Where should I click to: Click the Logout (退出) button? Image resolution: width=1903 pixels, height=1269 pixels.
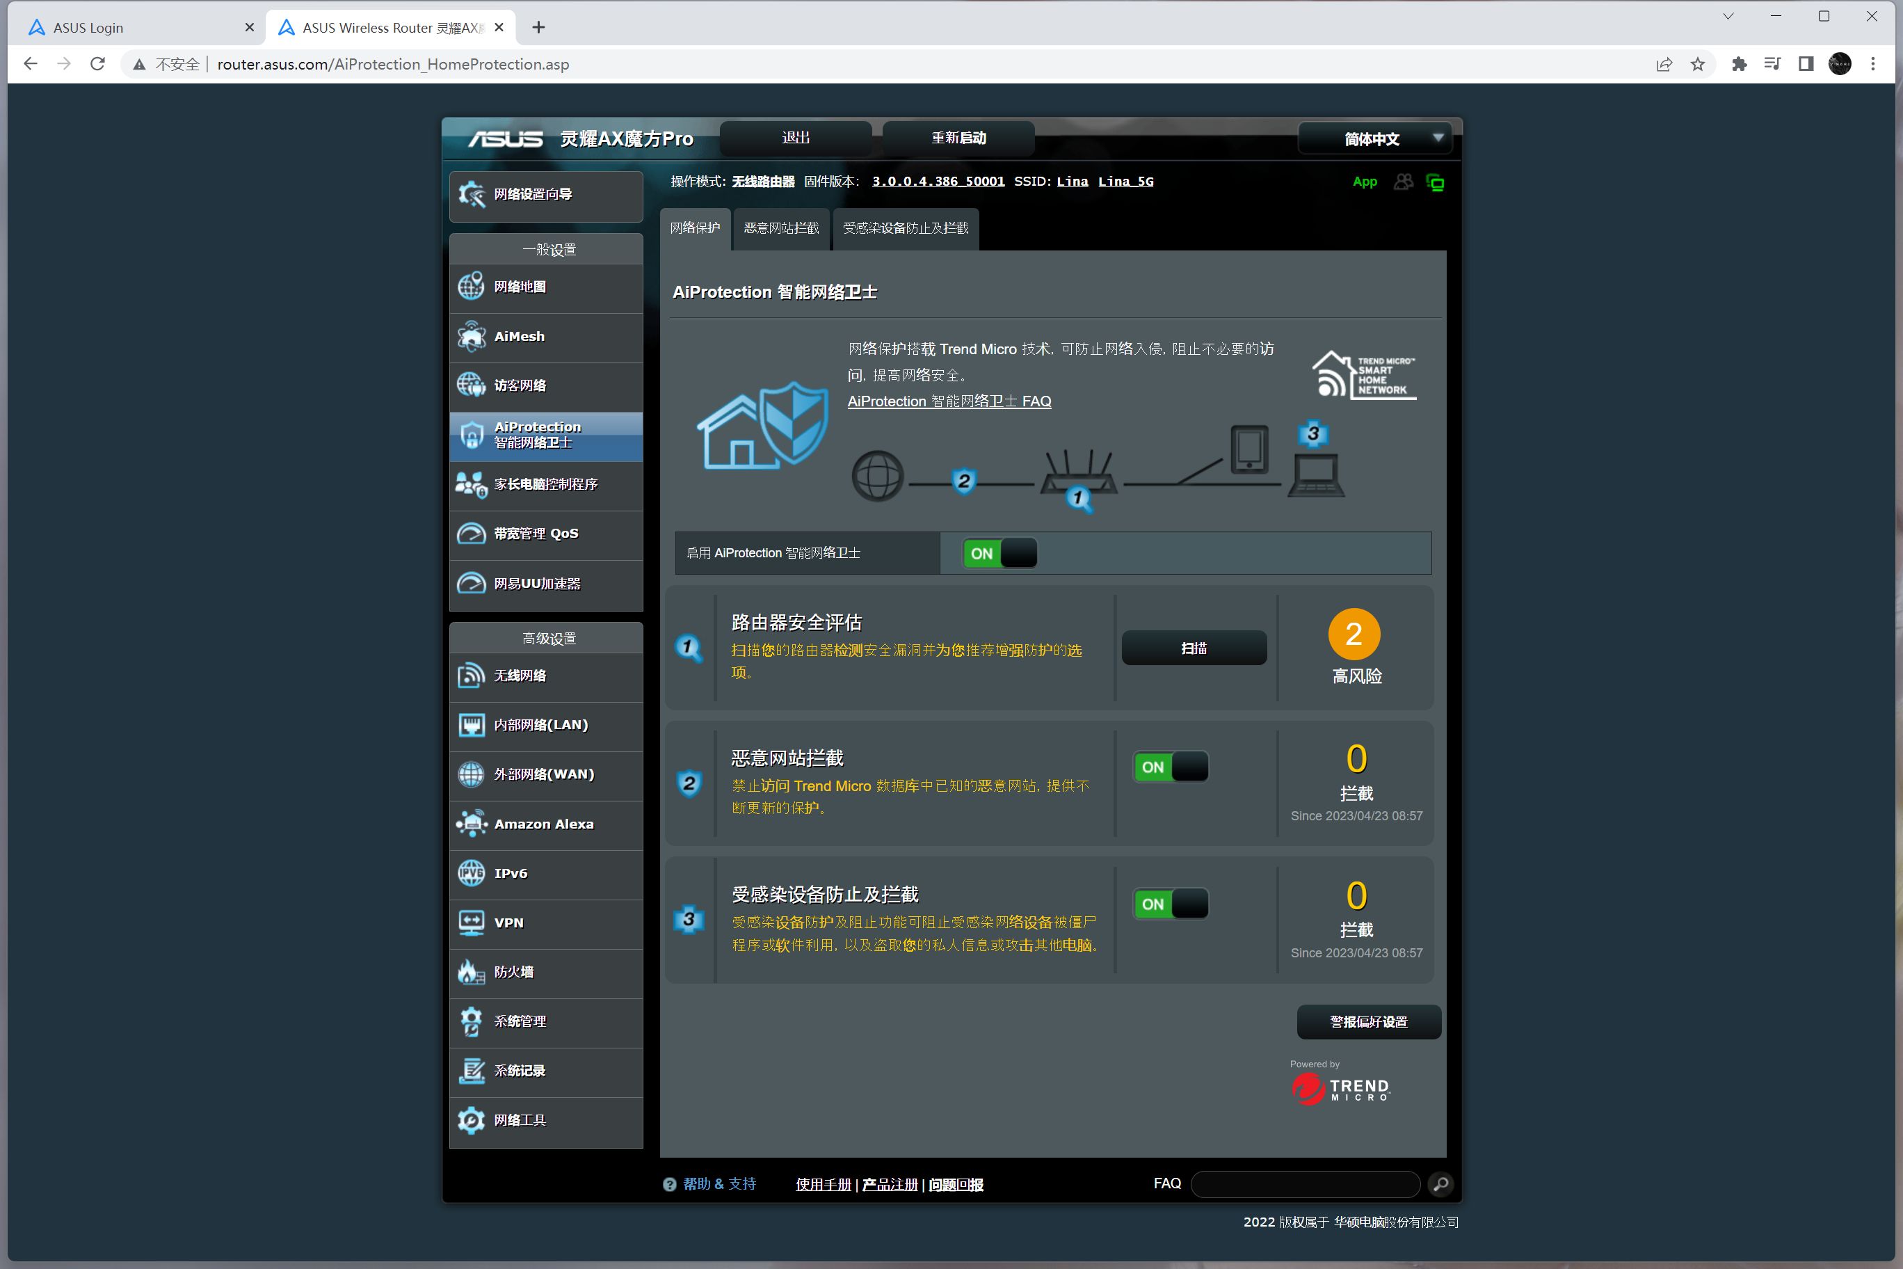coord(795,138)
